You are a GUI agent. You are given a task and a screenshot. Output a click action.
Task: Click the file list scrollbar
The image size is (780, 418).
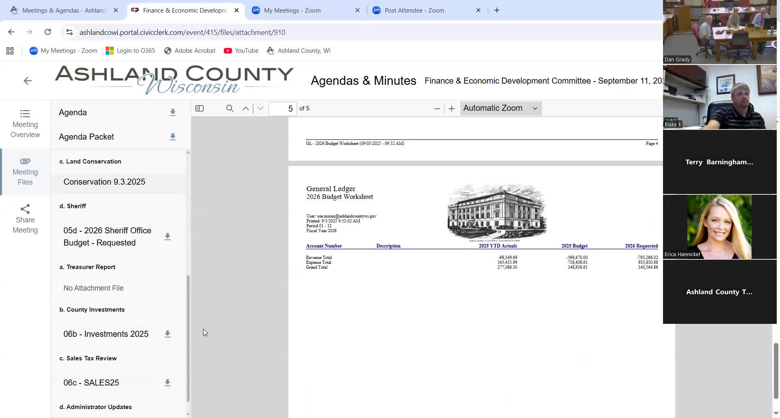click(x=188, y=338)
